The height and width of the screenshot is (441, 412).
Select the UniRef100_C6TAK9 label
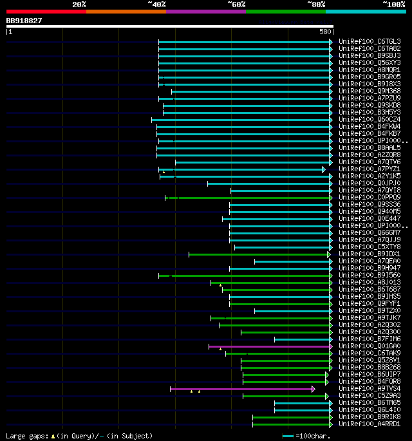click(370, 353)
